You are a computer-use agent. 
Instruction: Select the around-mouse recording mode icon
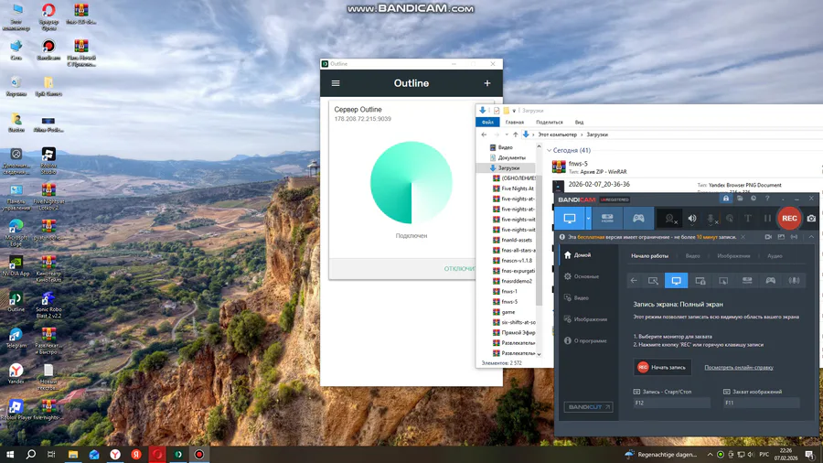point(723,280)
